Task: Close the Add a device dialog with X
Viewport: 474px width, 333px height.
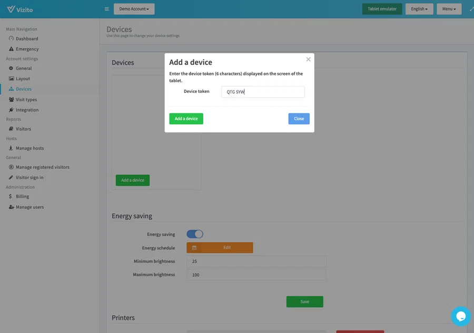Action: [x=308, y=60]
